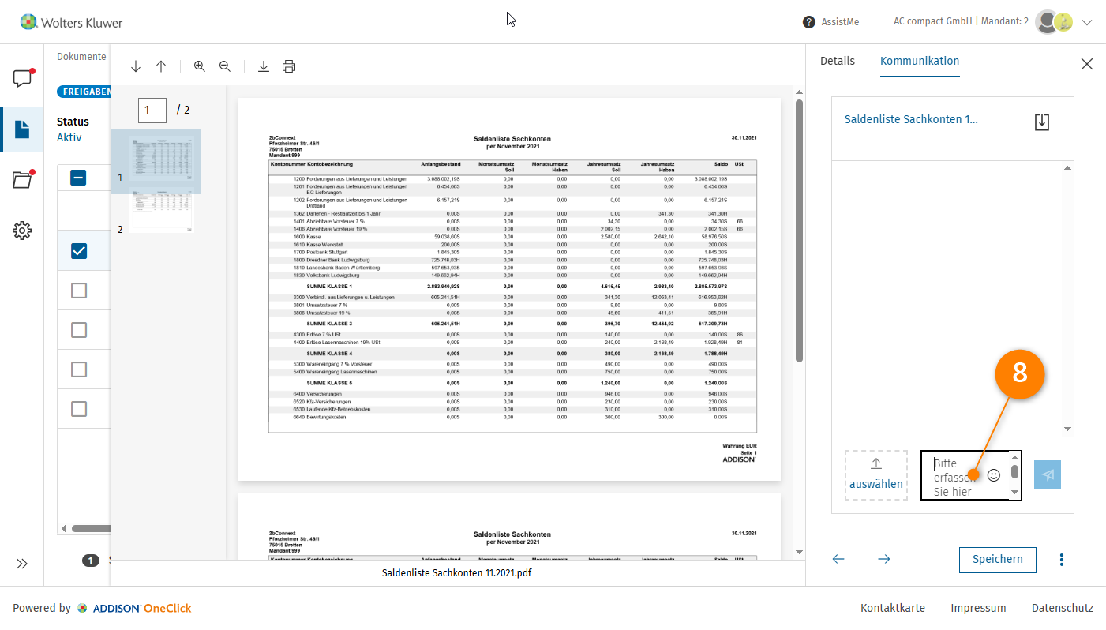Open Saldenliste Sachkonten 1... link
The height and width of the screenshot is (630, 1106).
point(911,119)
